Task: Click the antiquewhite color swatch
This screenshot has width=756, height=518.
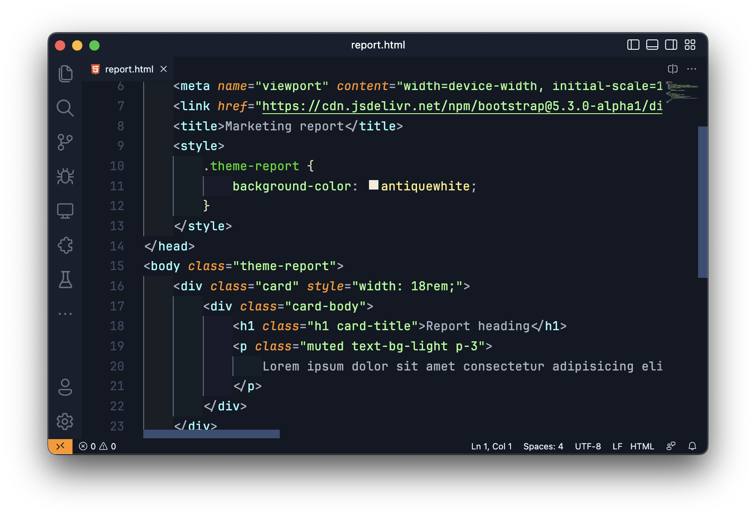Action: pos(373,185)
